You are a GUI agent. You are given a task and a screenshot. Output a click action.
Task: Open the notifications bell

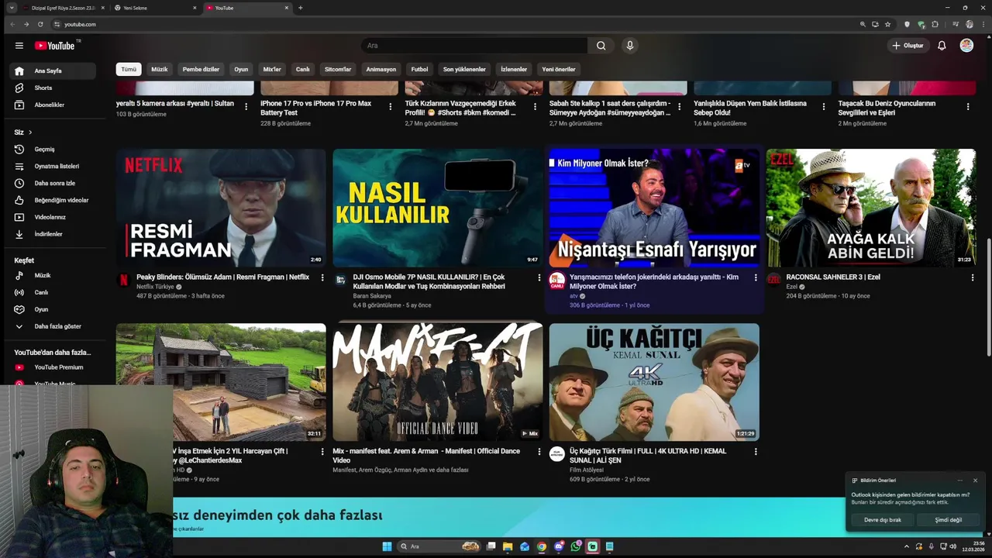pyautogui.click(x=942, y=46)
